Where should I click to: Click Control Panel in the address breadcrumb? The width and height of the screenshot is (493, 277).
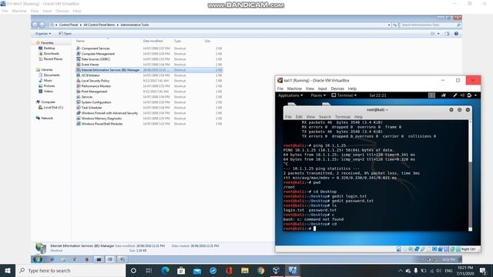tap(69, 25)
